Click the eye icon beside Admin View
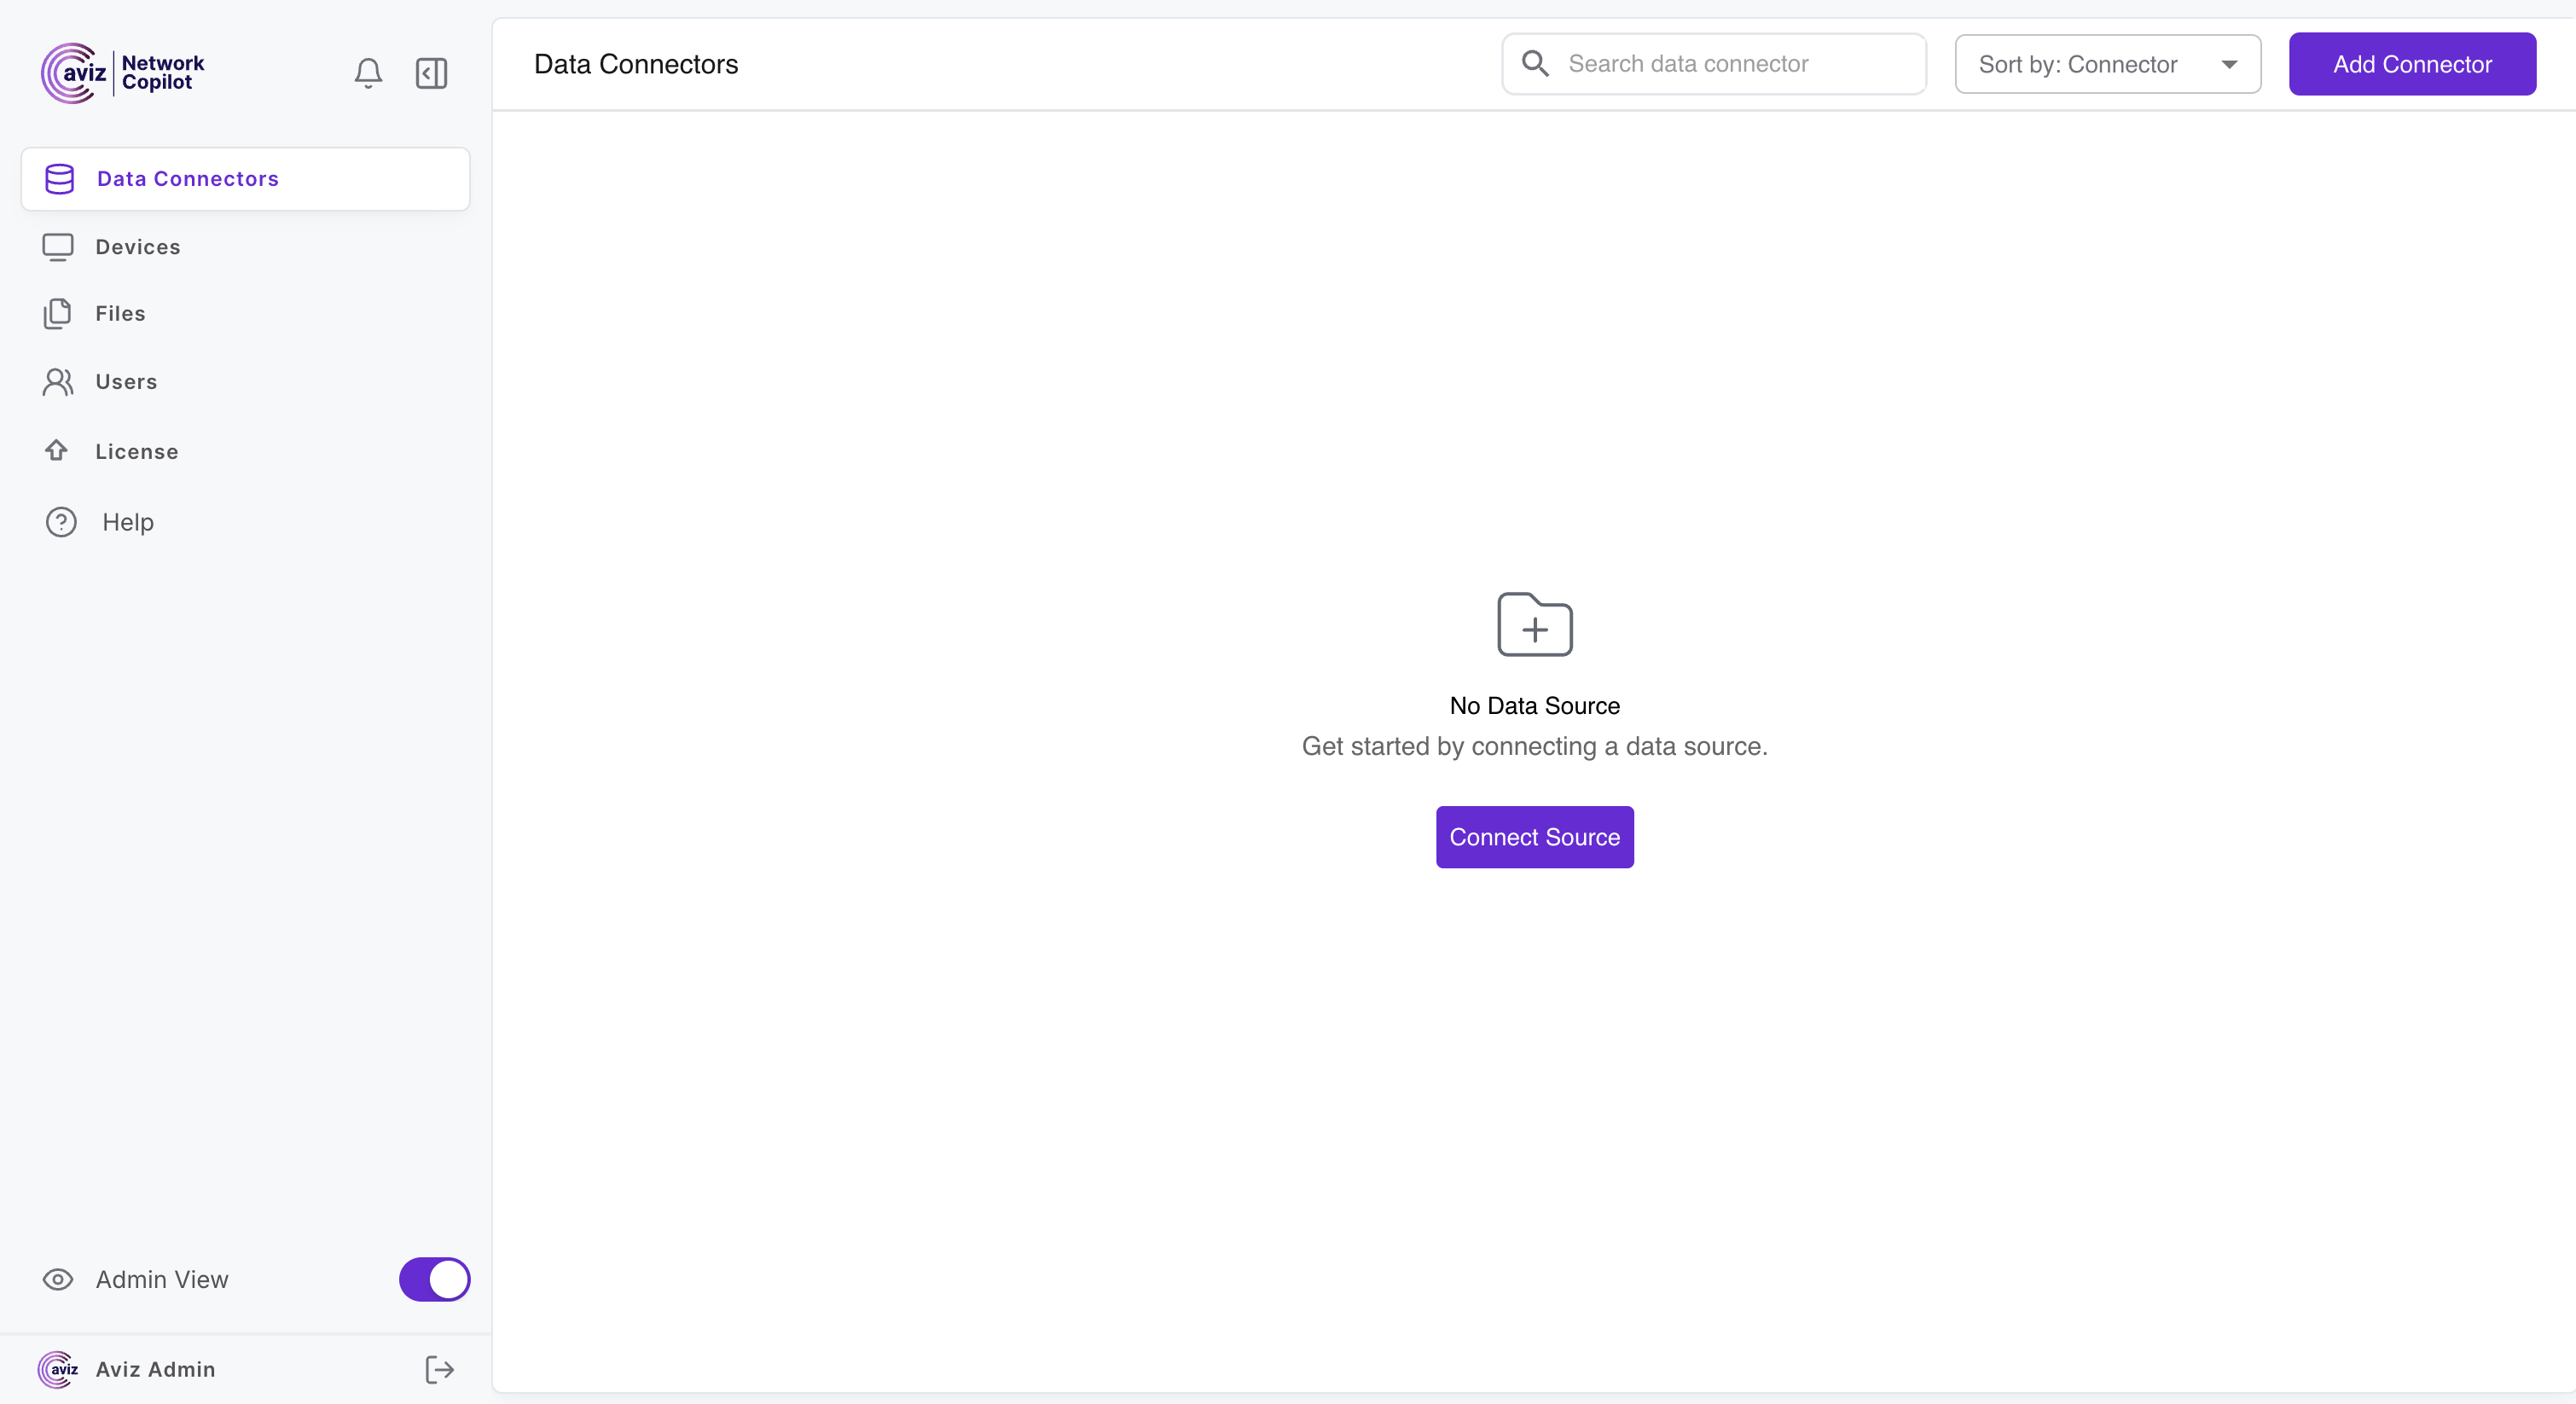The image size is (2576, 1404). coord(58,1279)
